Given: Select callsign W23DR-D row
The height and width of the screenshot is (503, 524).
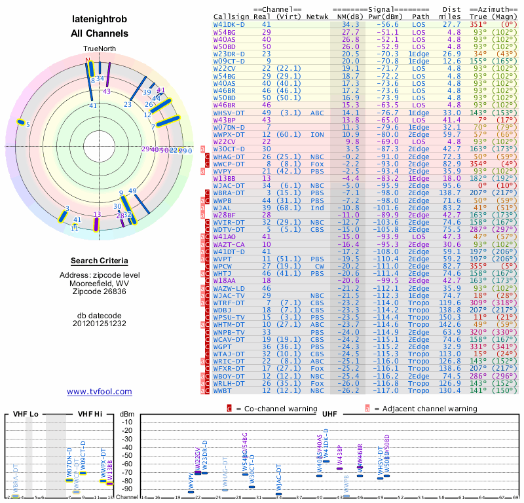Looking at the screenshot, I should (365, 54).
